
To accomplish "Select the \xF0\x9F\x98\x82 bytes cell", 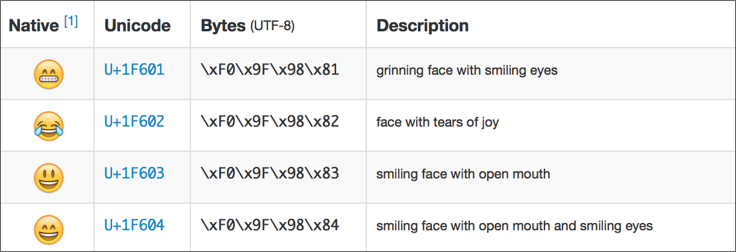I will coord(270,122).
